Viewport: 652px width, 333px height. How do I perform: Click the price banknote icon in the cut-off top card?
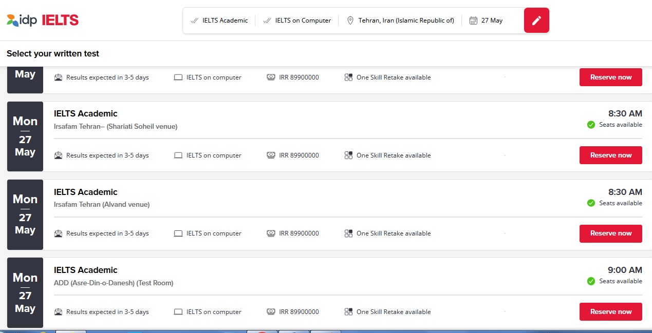271,77
